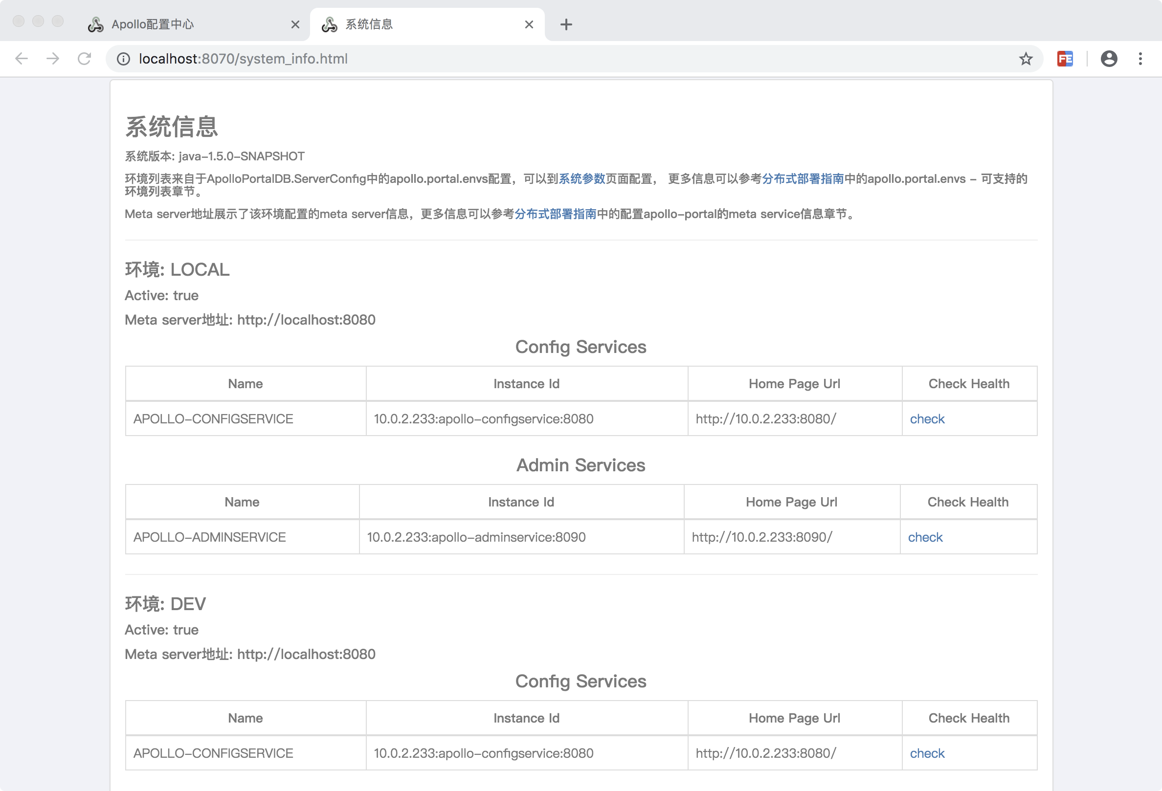Switch to the Apollo配置中心 tab
Viewport: 1162px width, 791px height.
pos(193,24)
